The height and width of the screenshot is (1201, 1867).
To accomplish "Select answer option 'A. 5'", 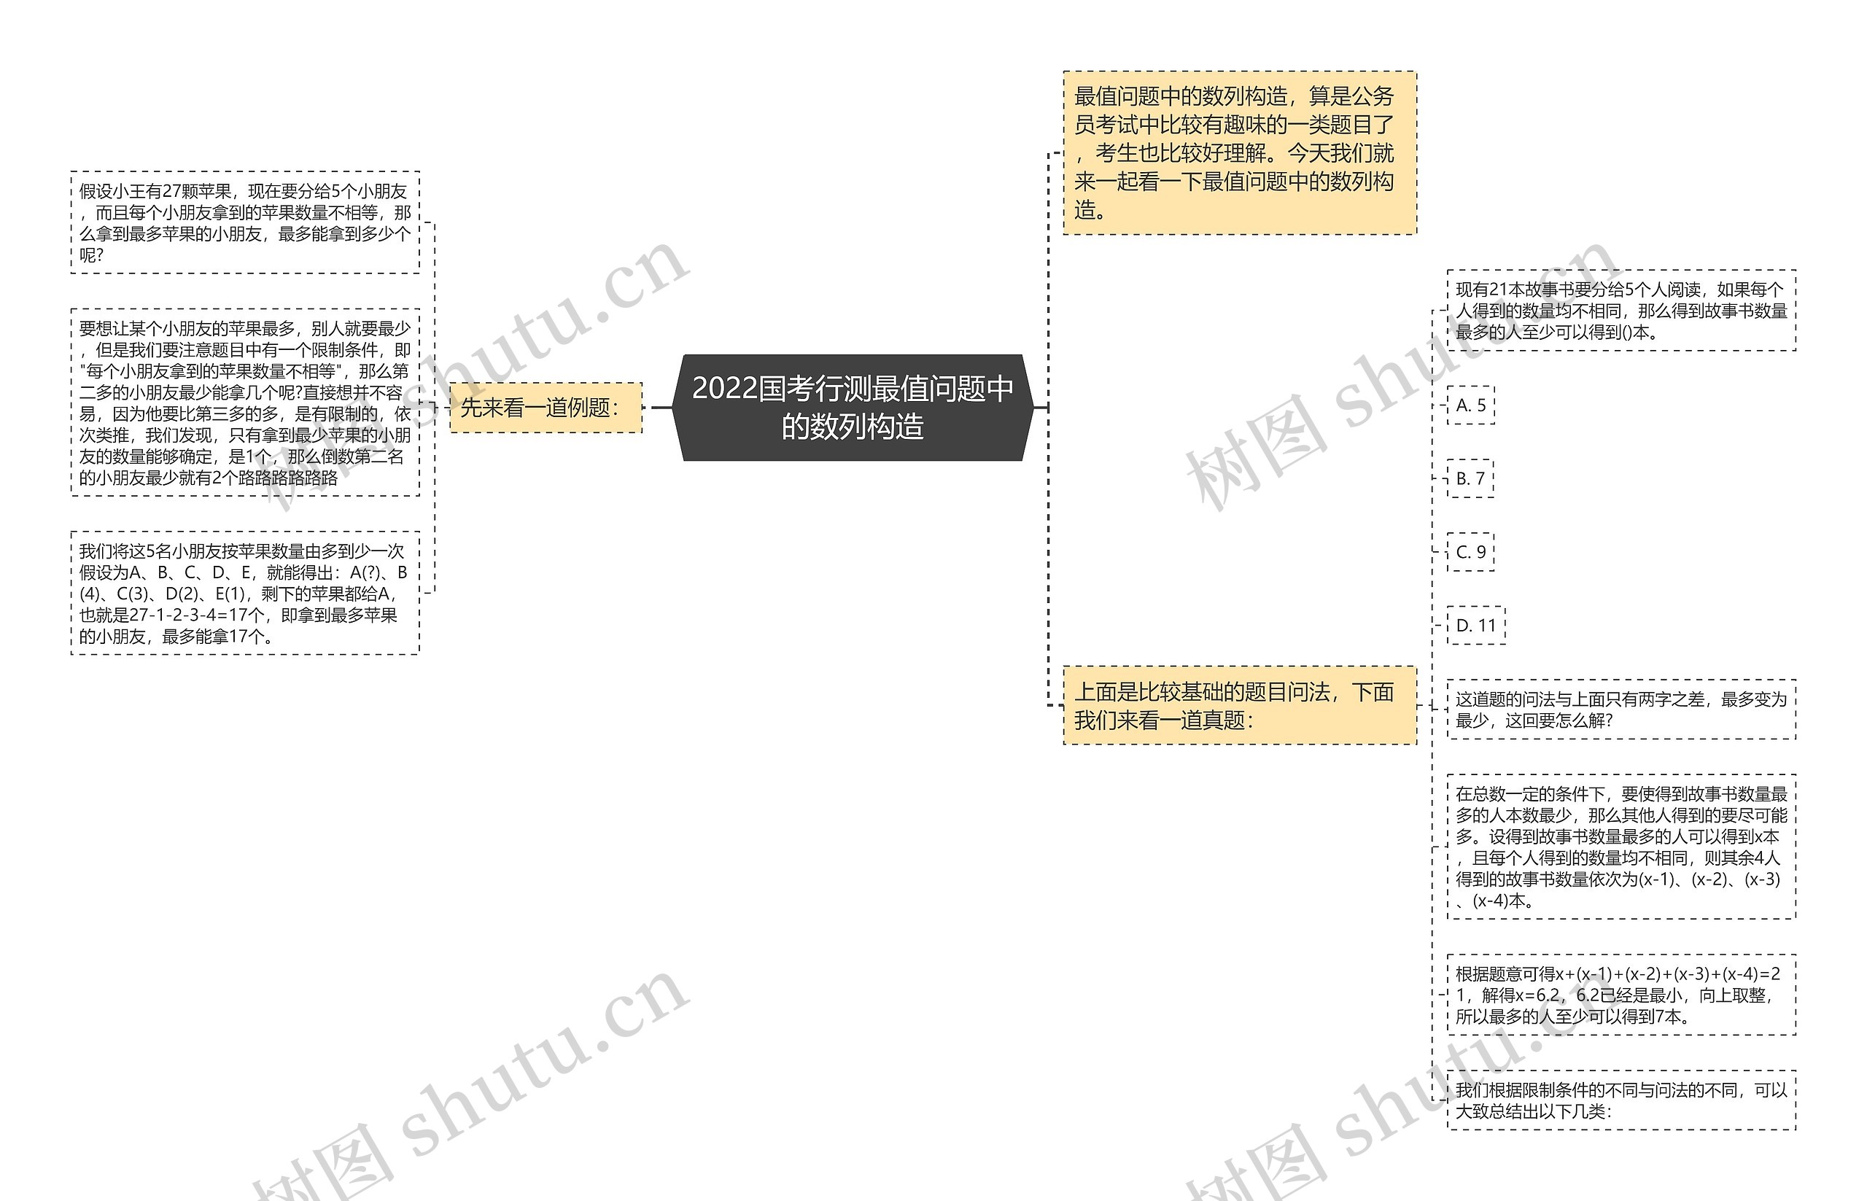I will 1471,405.
